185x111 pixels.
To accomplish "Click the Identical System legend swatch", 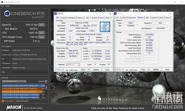I will tap(15, 101).
